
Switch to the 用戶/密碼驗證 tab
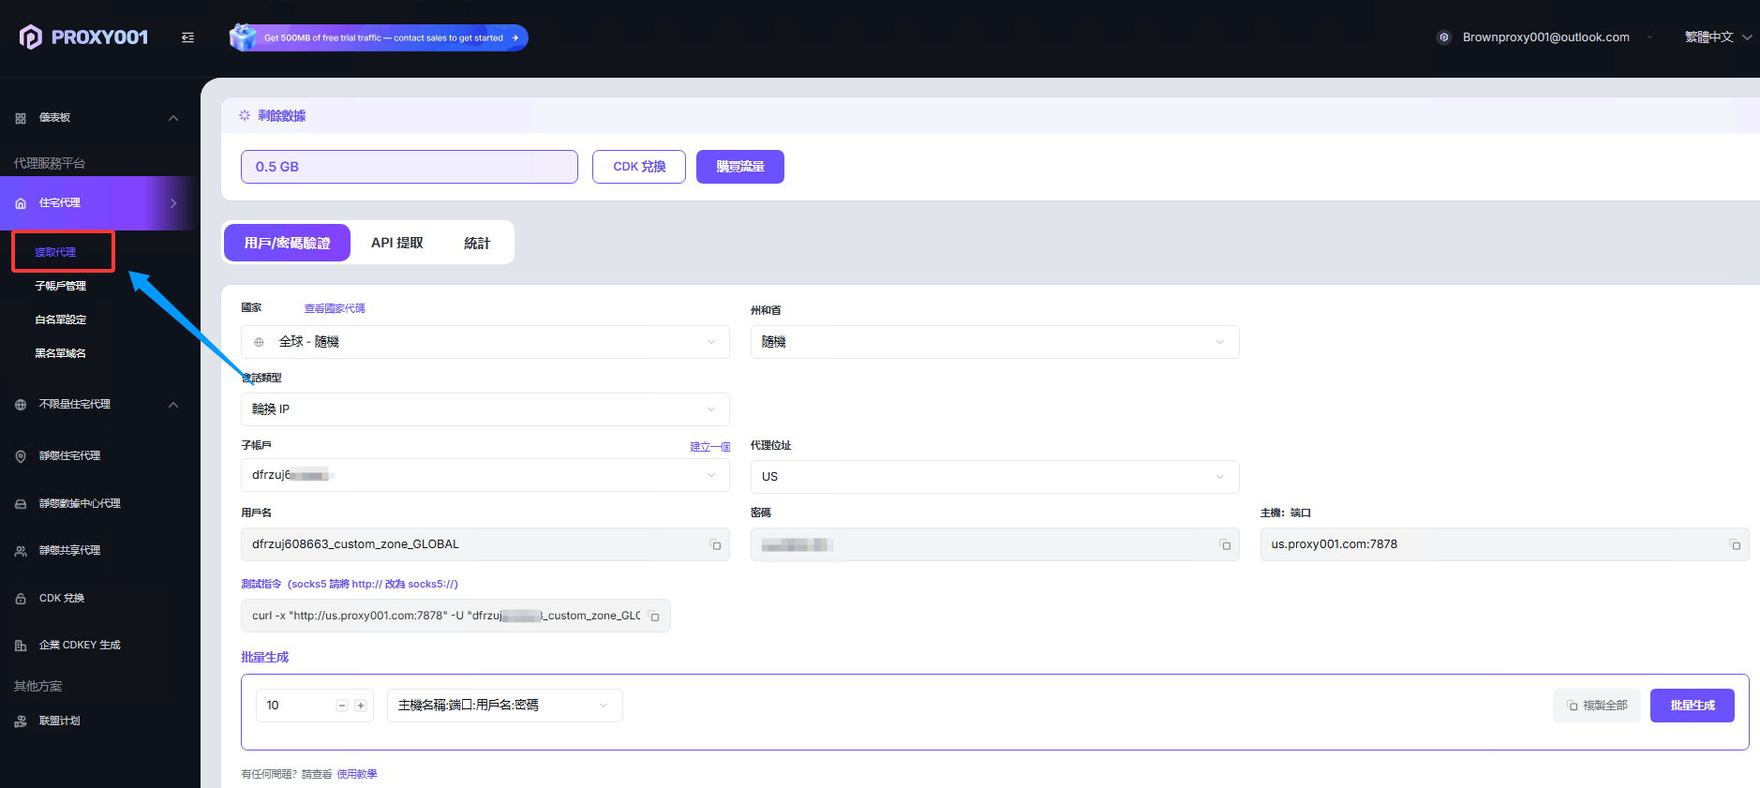[287, 243]
